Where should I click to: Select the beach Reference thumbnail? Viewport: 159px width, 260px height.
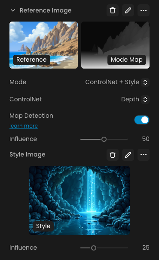coord(44,45)
